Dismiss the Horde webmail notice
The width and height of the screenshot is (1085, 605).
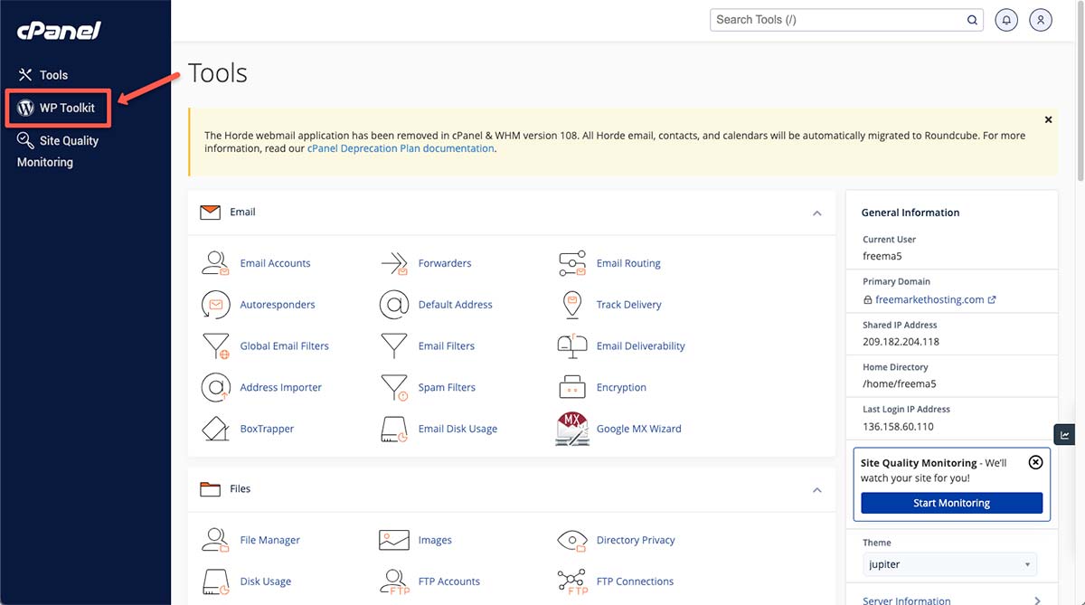tap(1048, 119)
